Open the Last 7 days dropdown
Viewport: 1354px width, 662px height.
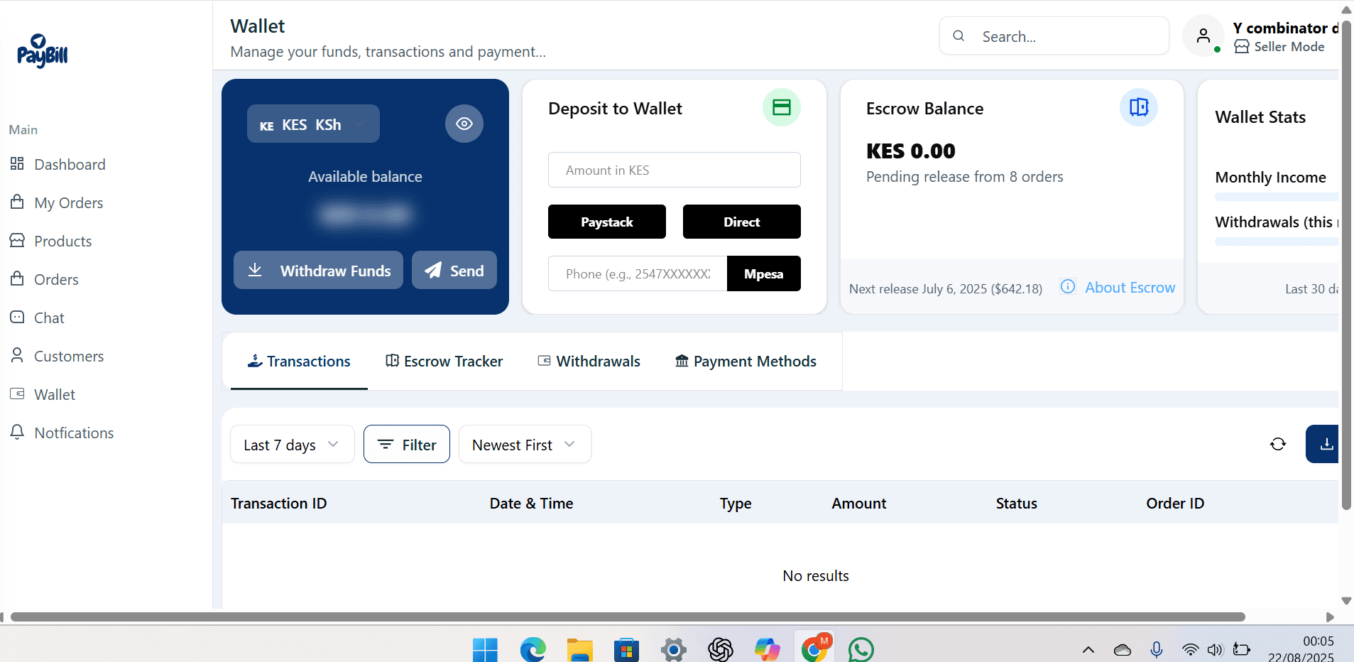click(292, 444)
